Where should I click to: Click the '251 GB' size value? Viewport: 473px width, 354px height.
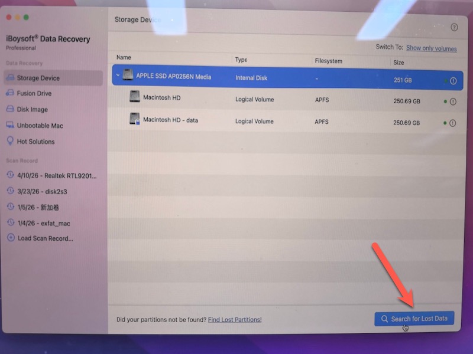pos(403,80)
